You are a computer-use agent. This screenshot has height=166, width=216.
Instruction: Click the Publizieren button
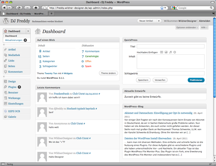coord(196,80)
